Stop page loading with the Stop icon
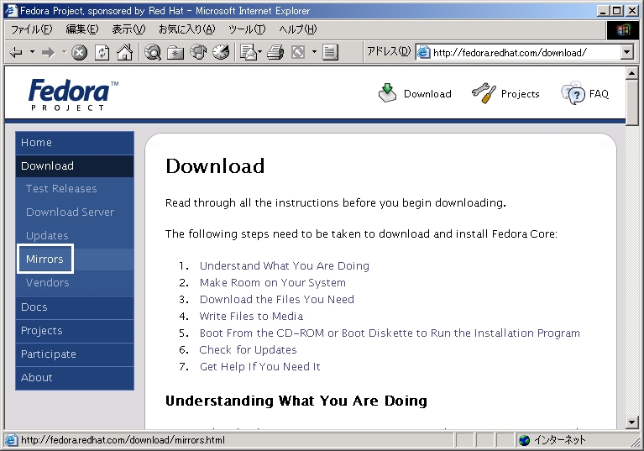 point(80,53)
